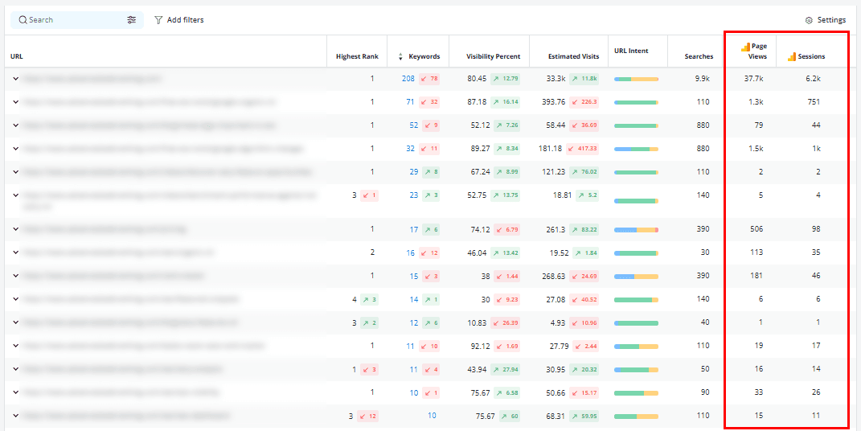
Task: Click the green badge showing 76.02
Action: pos(584,172)
